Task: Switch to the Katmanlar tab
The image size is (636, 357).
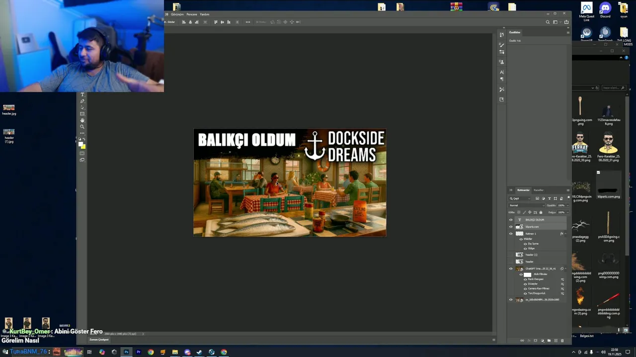Action: pyautogui.click(x=524, y=190)
